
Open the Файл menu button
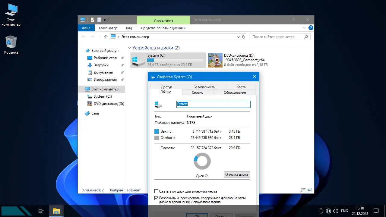coord(86,28)
